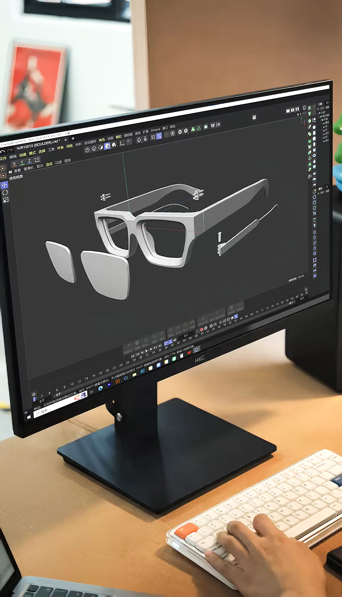Click the 0 F current frame field
The height and width of the screenshot is (597, 342).
point(186,336)
